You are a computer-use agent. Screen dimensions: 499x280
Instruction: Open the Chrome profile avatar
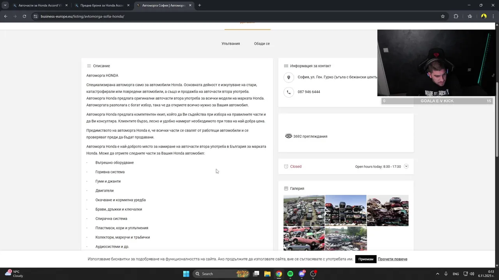point(484,16)
